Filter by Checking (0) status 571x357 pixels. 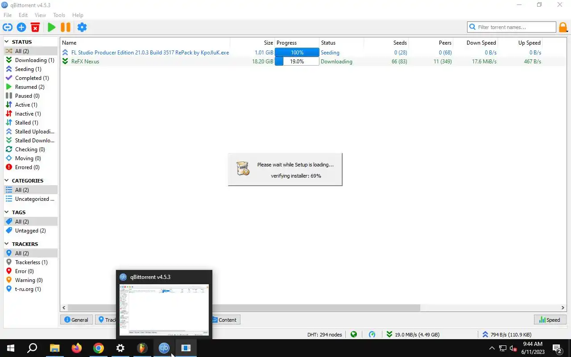(x=30, y=149)
